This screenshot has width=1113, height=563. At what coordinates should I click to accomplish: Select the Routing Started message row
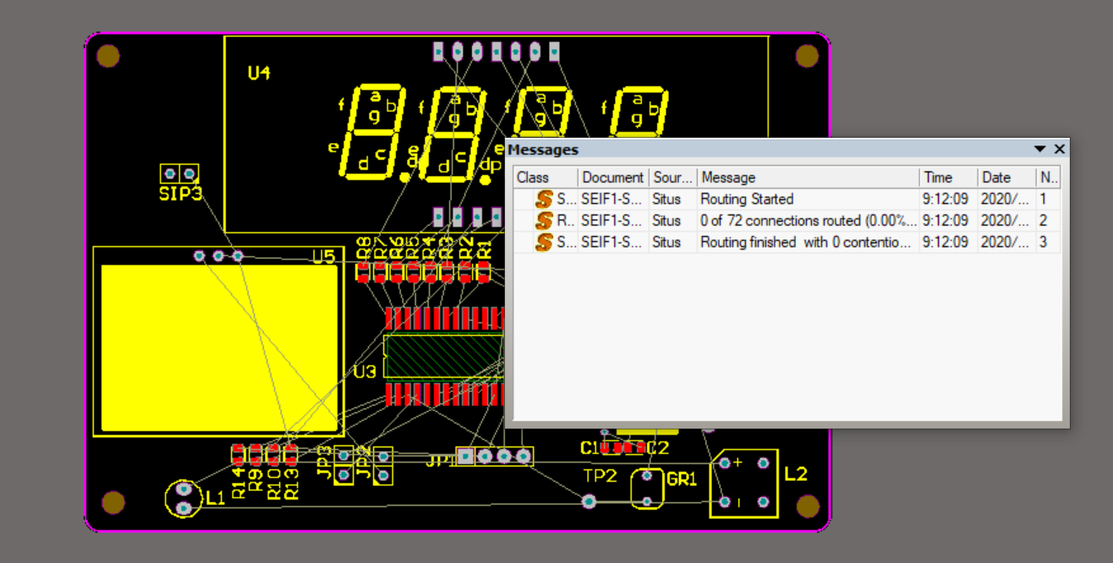[787, 200]
